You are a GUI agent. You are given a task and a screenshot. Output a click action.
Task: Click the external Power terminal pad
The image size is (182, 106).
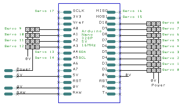coord(8,70)
